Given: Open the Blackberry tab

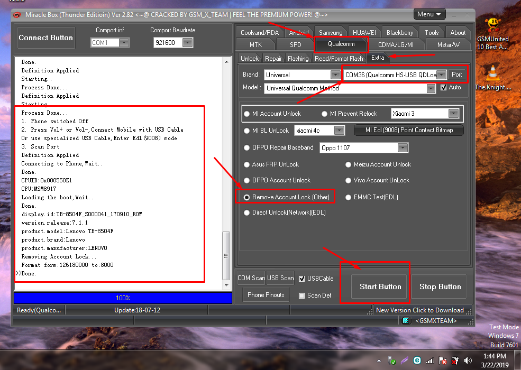Looking at the screenshot, I should click(x=400, y=33).
